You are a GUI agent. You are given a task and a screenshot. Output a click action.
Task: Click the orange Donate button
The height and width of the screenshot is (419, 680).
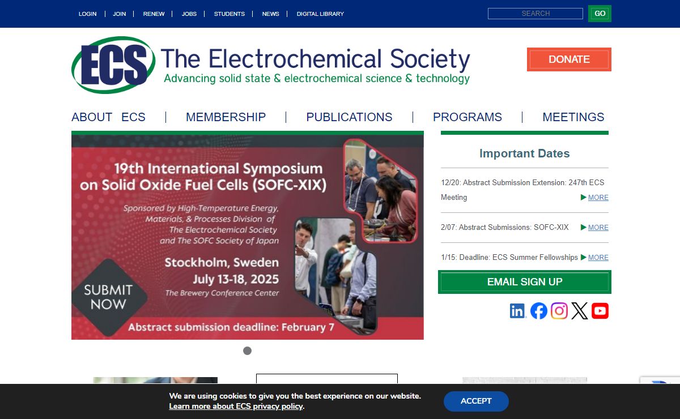point(569,59)
